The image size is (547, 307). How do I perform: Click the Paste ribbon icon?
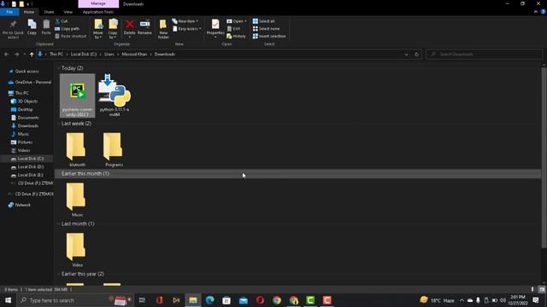point(46,25)
